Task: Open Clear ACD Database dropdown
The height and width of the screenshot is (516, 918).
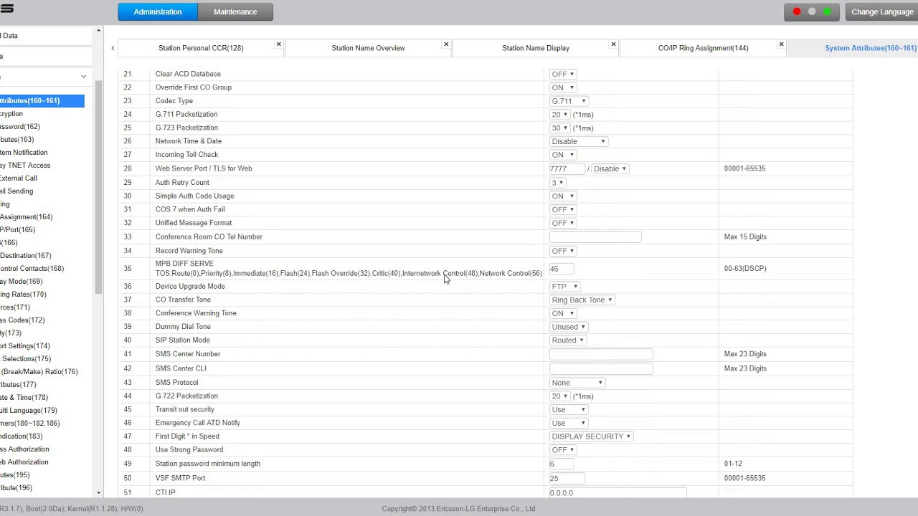Action: coord(563,74)
